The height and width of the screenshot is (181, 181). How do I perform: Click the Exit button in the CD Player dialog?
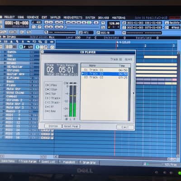(x=125, y=127)
